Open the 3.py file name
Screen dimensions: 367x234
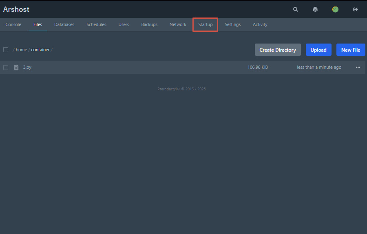coord(27,67)
